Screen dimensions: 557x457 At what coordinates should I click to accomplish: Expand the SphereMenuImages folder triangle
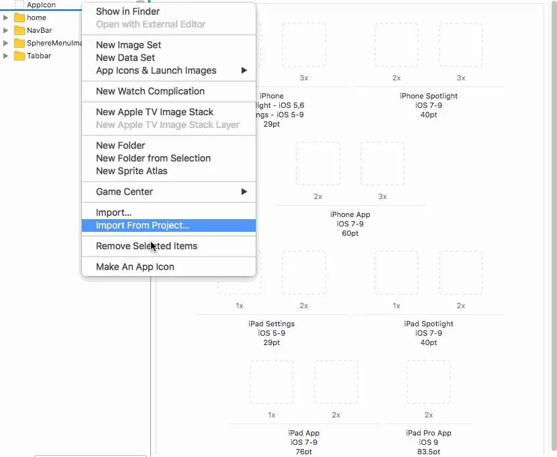pos(5,43)
